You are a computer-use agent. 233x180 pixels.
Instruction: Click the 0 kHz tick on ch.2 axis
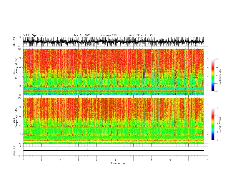tap(20, 144)
